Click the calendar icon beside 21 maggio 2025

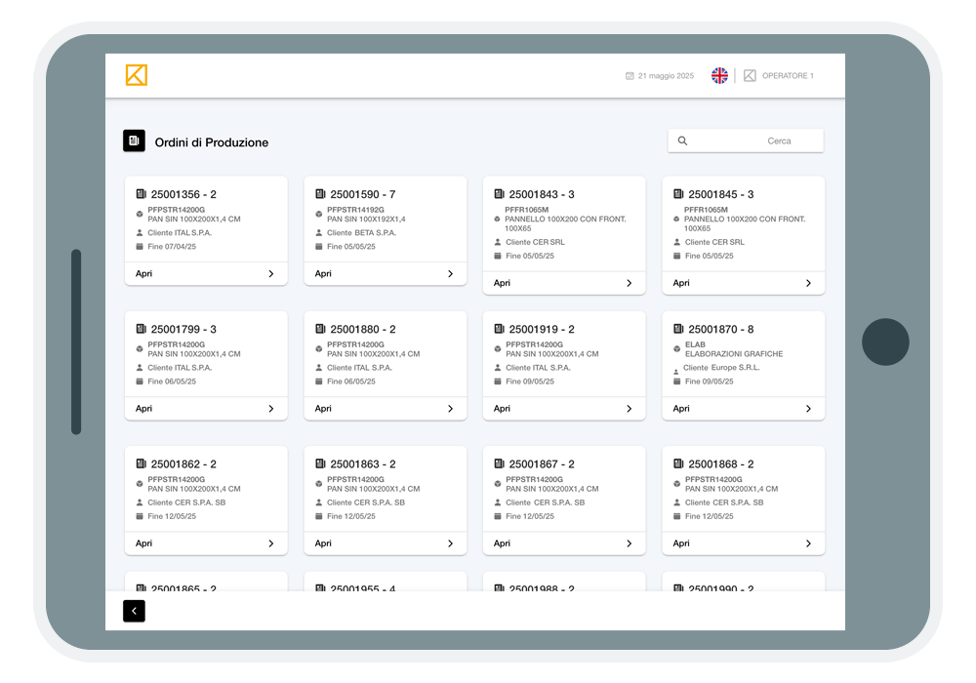point(630,76)
